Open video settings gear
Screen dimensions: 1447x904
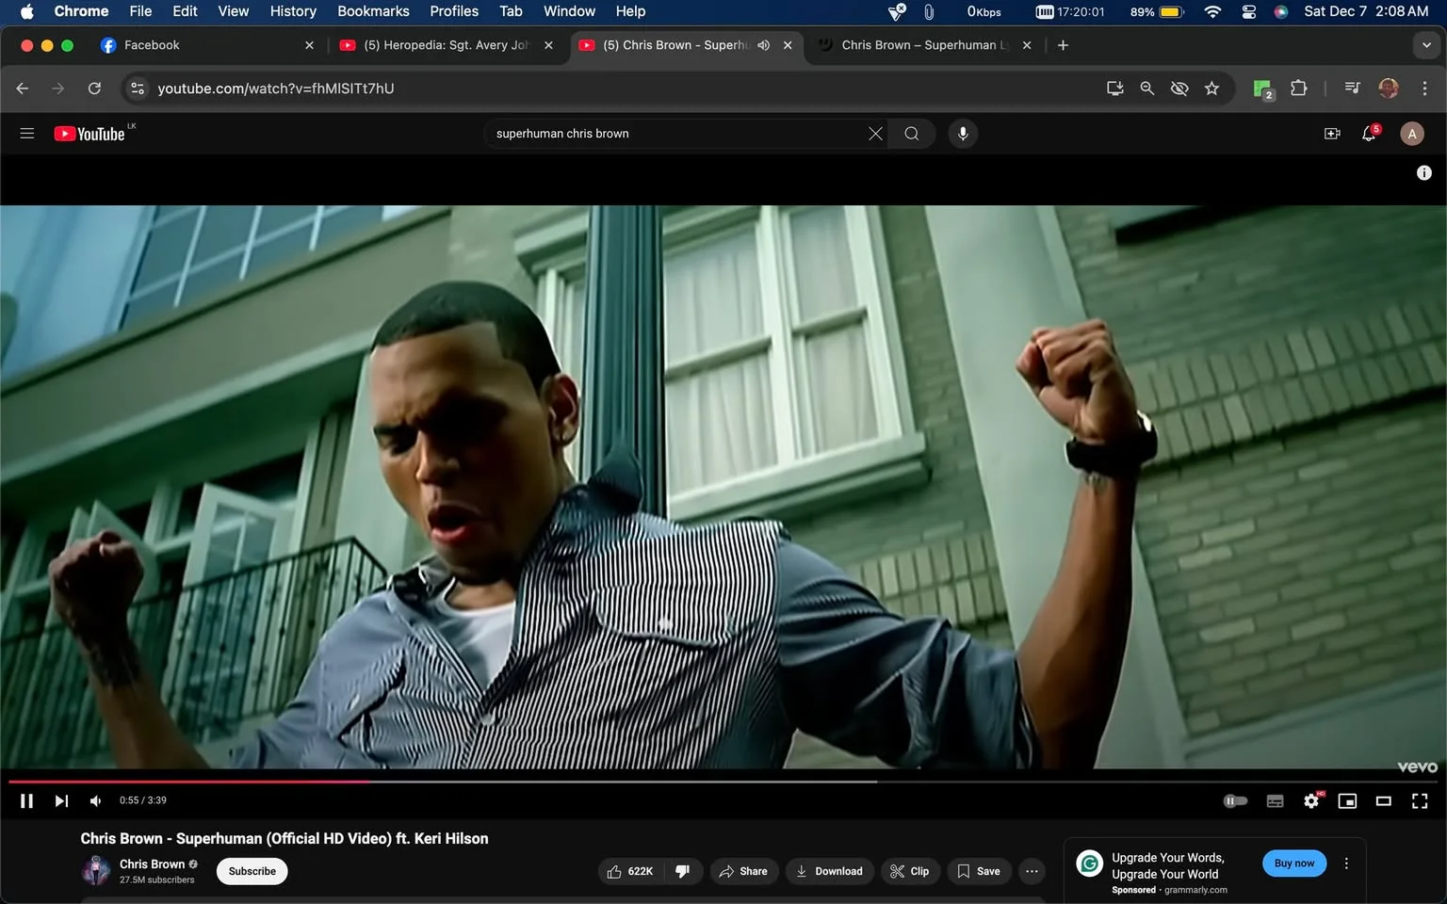(1311, 800)
